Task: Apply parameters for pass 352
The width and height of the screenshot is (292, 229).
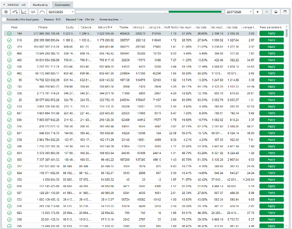Action: click(x=272, y=180)
